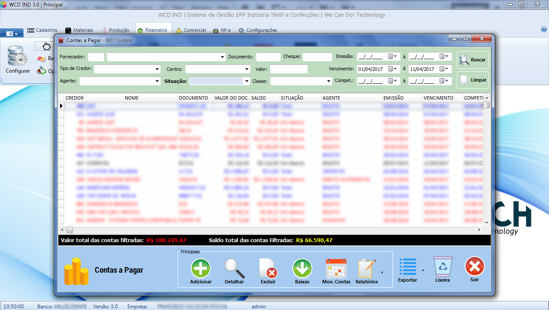Open Compet. start date calendar picker
Screen dimensions: 549x310
coord(392,81)
